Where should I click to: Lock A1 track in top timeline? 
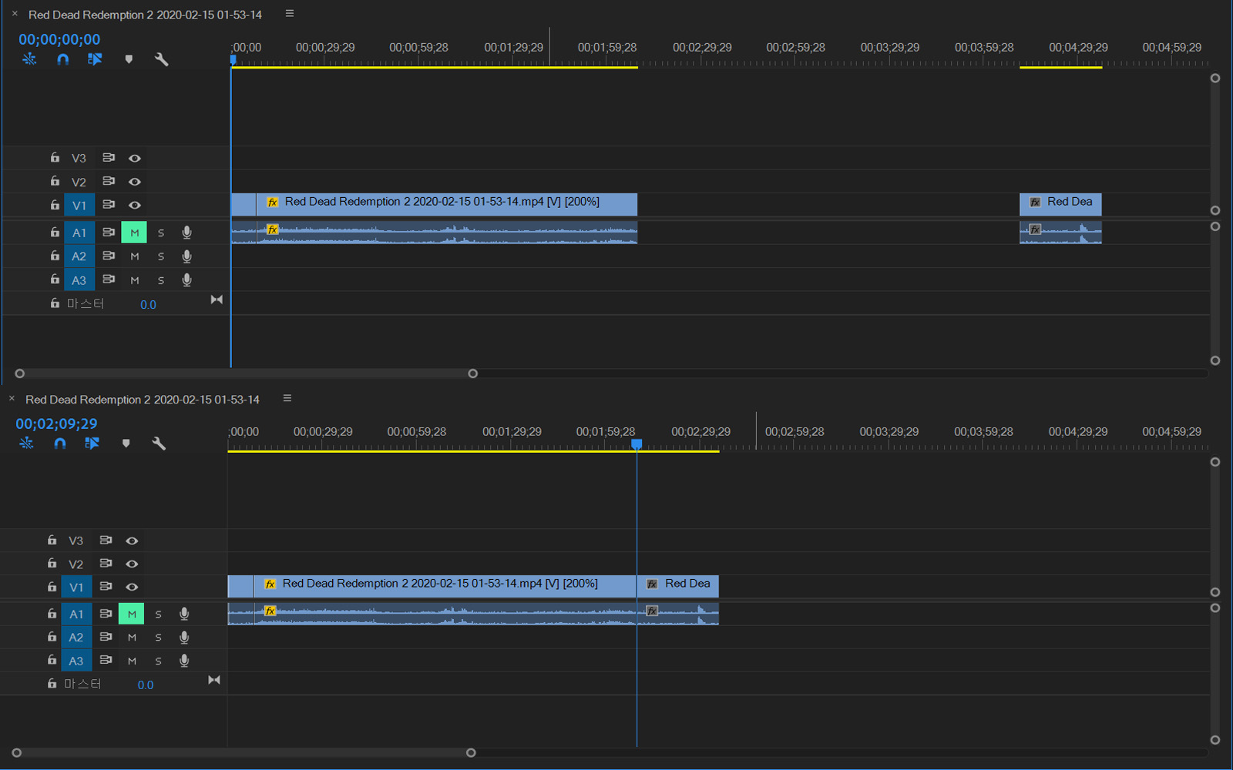coord(55,232)
